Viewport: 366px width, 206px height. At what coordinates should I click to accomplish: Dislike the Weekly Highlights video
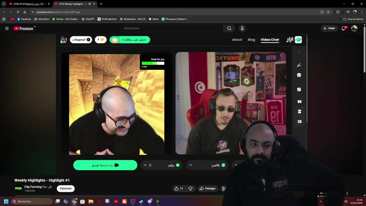point(190,189)
